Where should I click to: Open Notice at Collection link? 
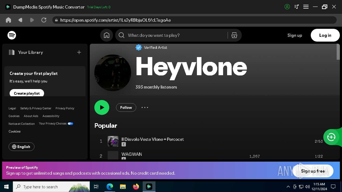click(x=22, y=124)
